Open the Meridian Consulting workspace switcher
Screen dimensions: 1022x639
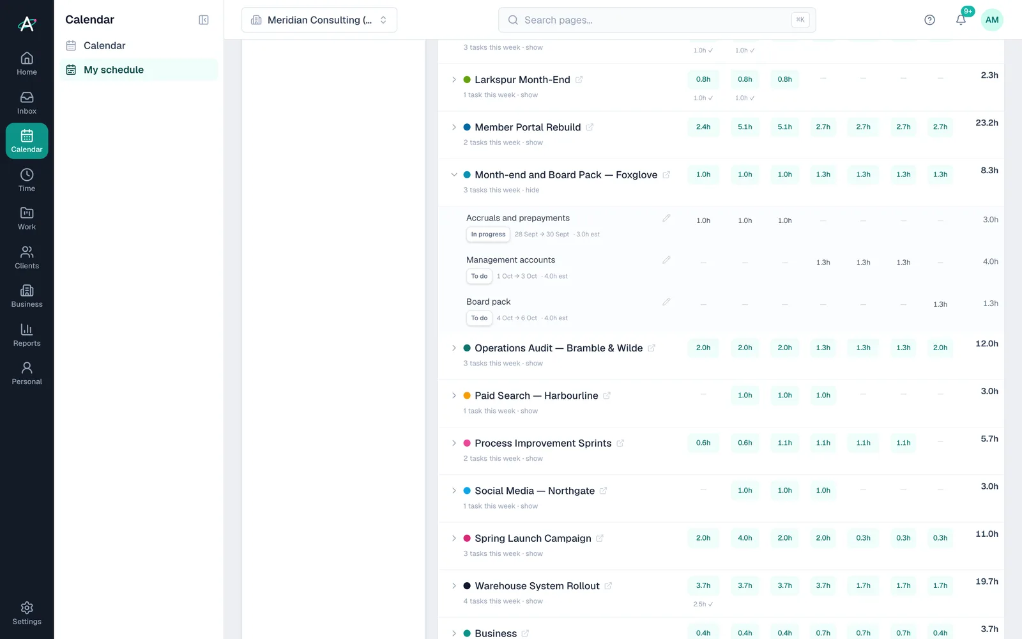(319, 20)
